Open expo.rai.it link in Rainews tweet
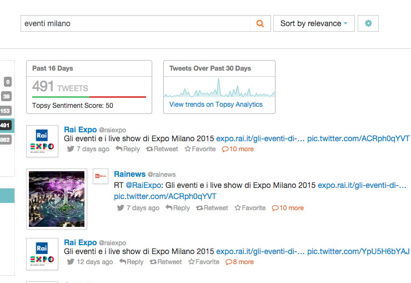 [x=362, y=185]
